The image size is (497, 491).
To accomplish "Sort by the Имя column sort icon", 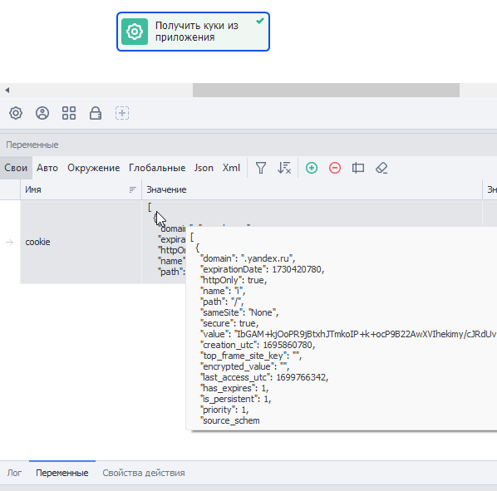I will pyautogui.click(x=132, y=189).
